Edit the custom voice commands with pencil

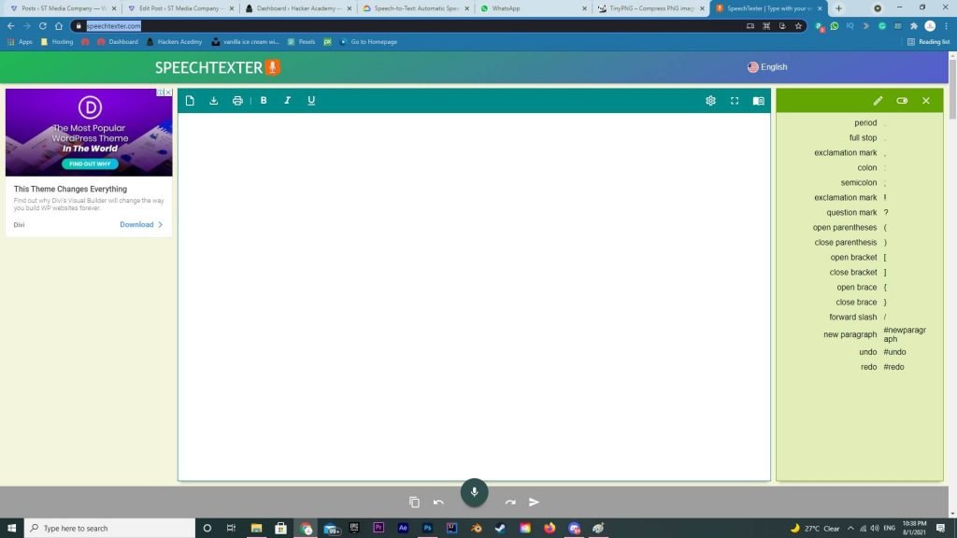[x=878, y=101]
